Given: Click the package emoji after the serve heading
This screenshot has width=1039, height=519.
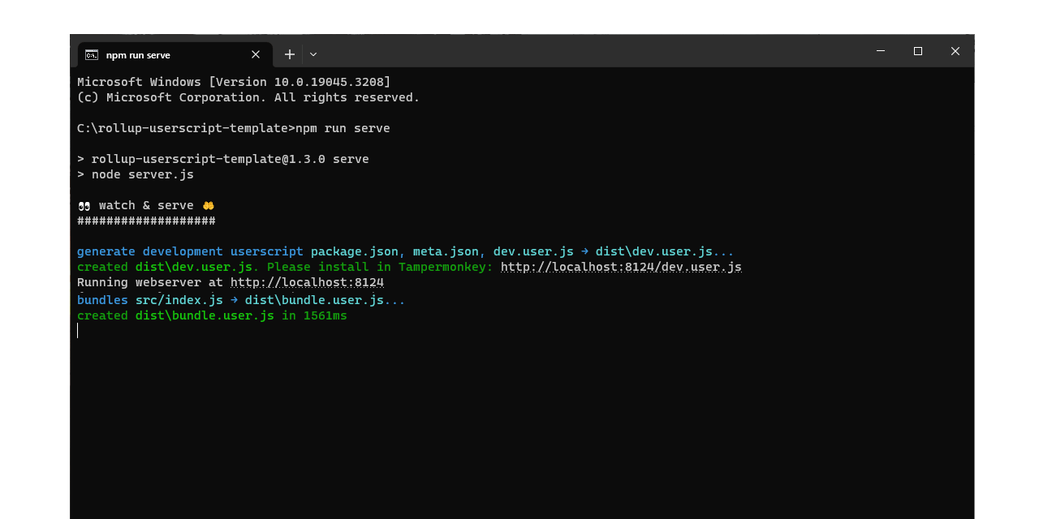Looking at the screenshot, I should 208,205.
